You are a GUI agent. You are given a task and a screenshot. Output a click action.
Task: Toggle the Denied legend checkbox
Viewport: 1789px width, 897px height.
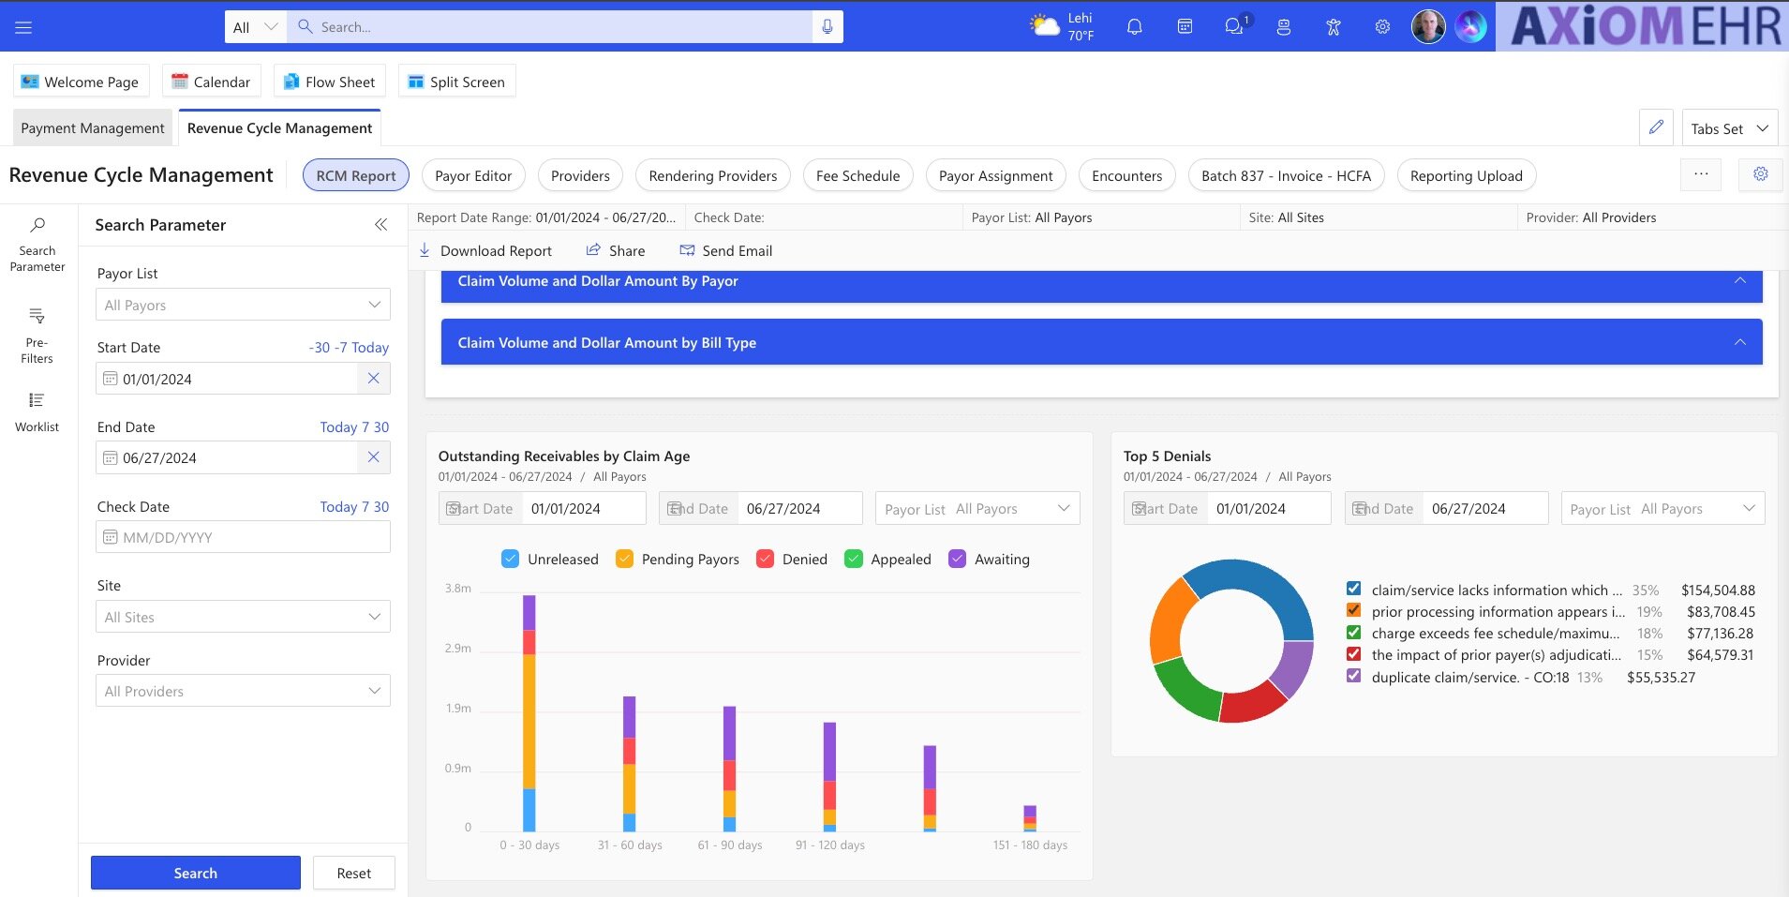(x=765, y=560)
